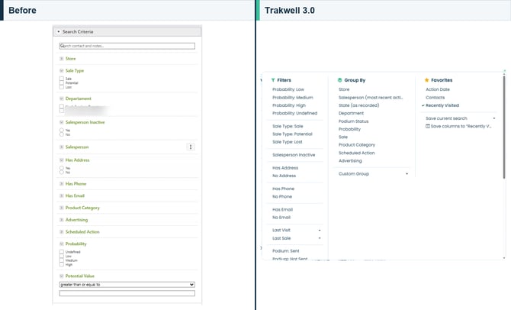
Task: Apply the No Address filter
Action: [284, 176]
